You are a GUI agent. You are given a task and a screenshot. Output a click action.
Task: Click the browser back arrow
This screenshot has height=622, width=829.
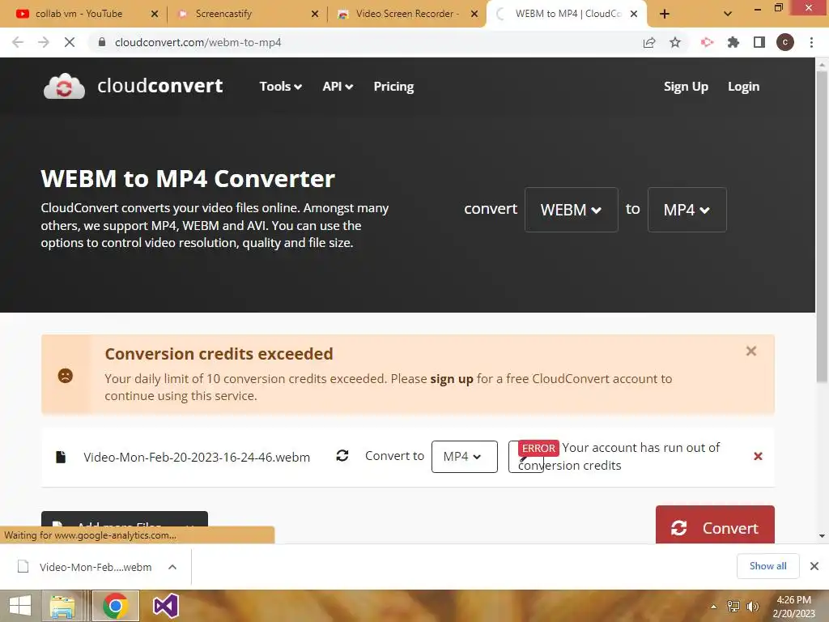point(18,42)
